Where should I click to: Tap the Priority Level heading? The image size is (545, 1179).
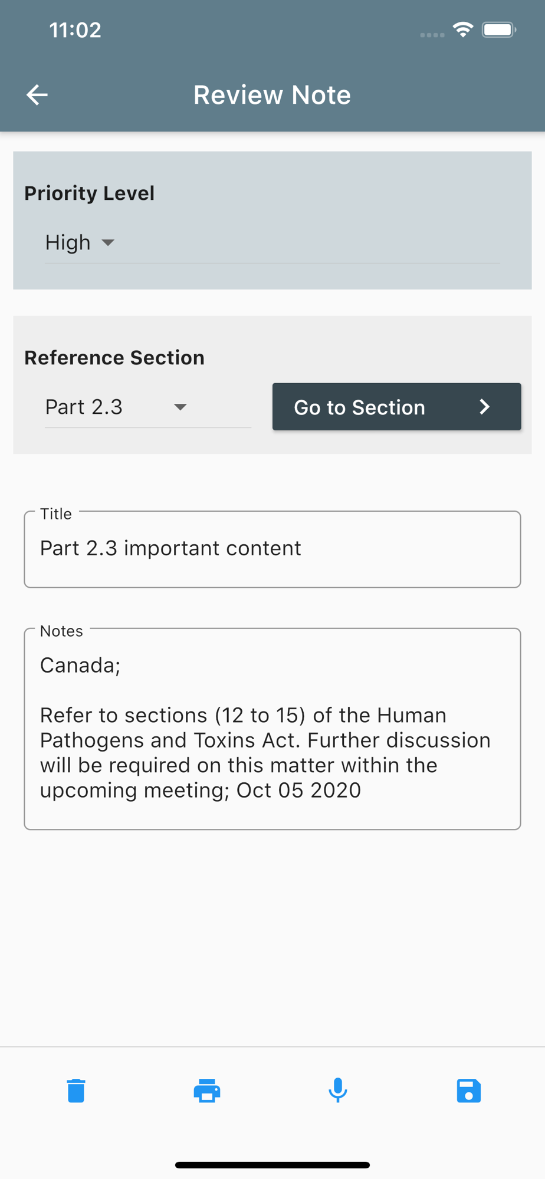(90, 193)
